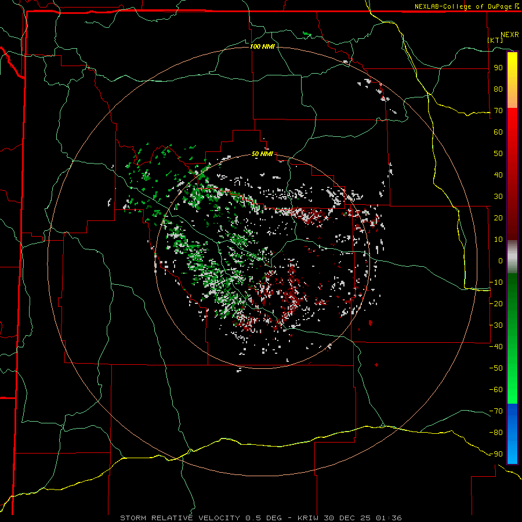The image size is (522, 522).
Task: Select the -70 value on velocity scale
Action: point(496,411)
